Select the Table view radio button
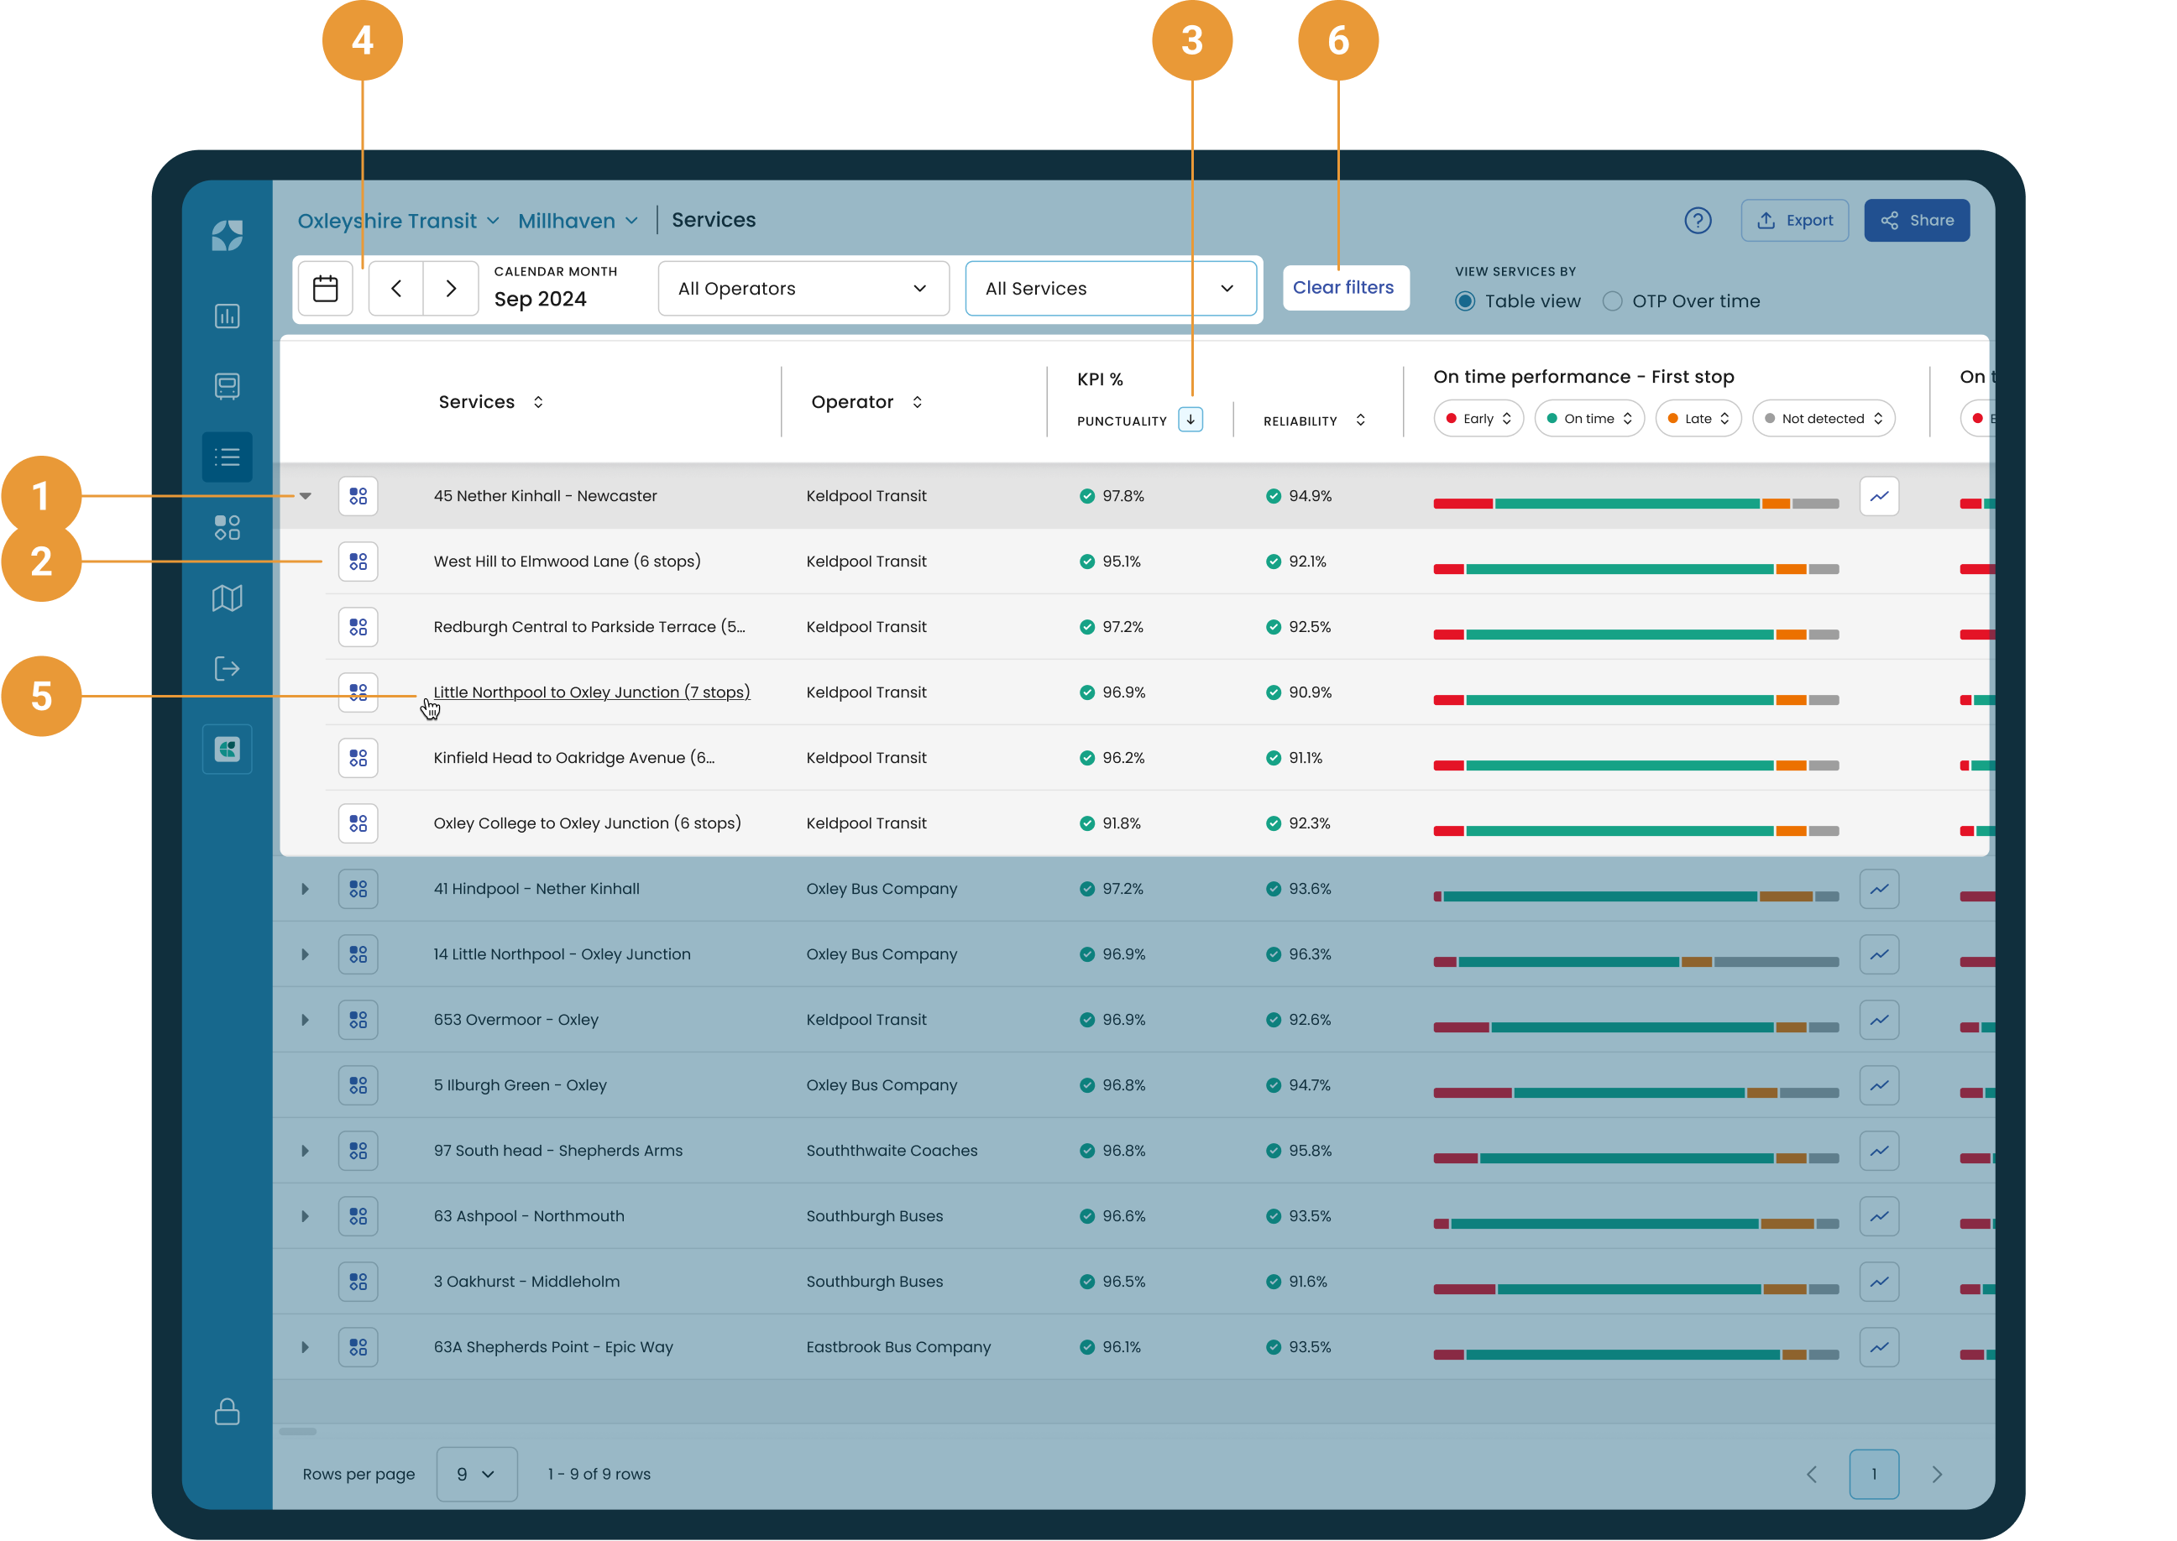 click(1465, 302)
